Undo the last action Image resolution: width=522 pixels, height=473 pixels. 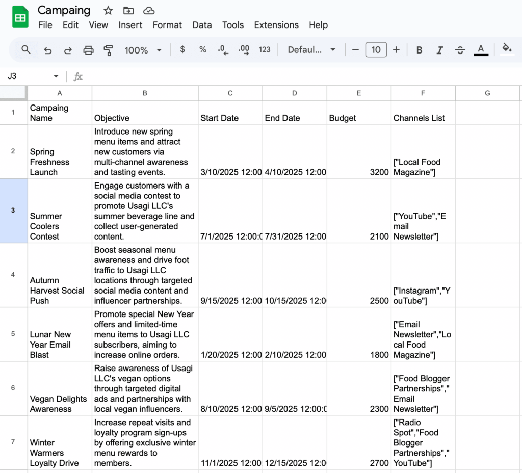(47, 50)
